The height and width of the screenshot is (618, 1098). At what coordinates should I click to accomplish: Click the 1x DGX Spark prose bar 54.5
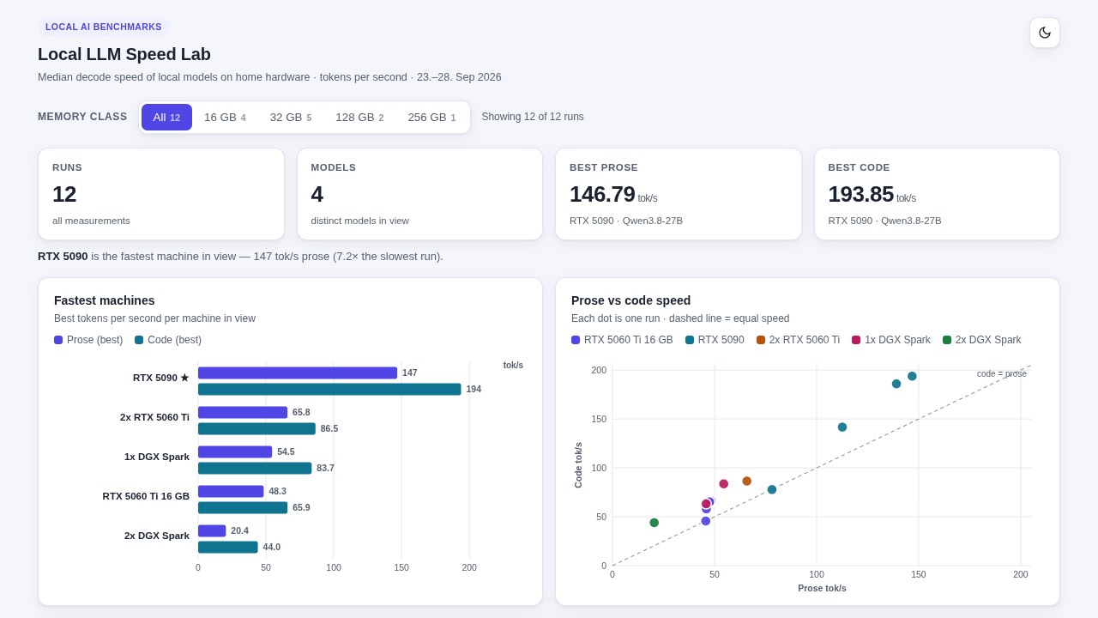235,451
